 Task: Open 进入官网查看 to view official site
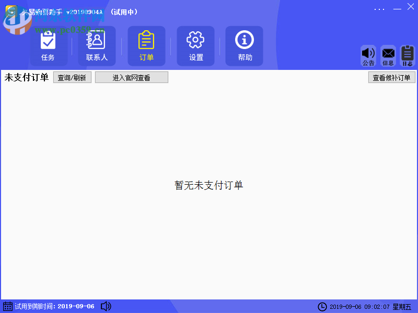[131, 77]
